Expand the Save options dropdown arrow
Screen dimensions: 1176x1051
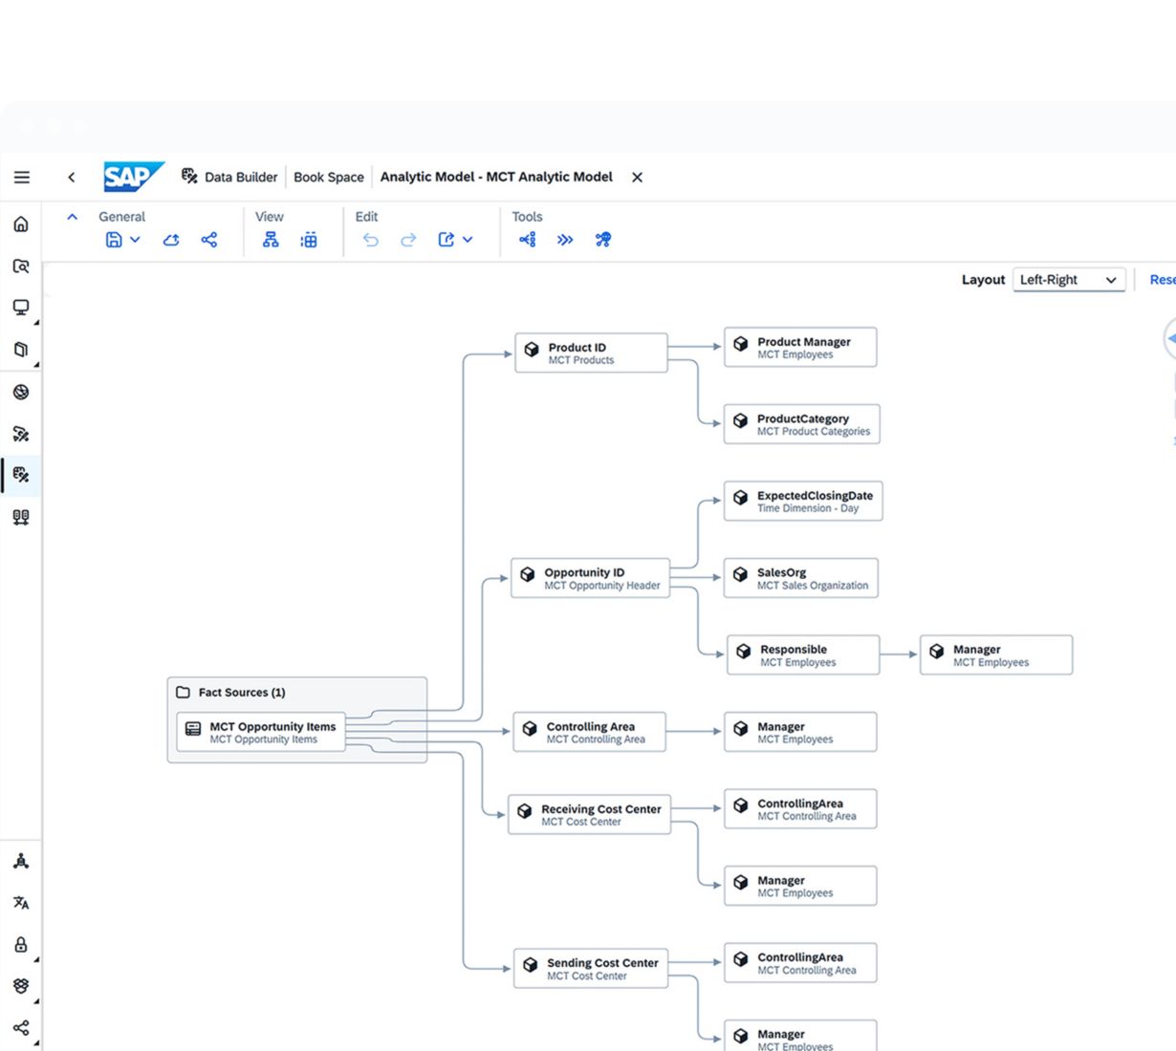click(135, 240)
